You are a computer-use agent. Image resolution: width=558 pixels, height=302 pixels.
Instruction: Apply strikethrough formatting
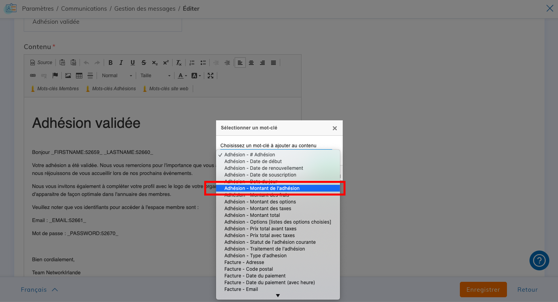pyautogui.click(x=144, y=63)
